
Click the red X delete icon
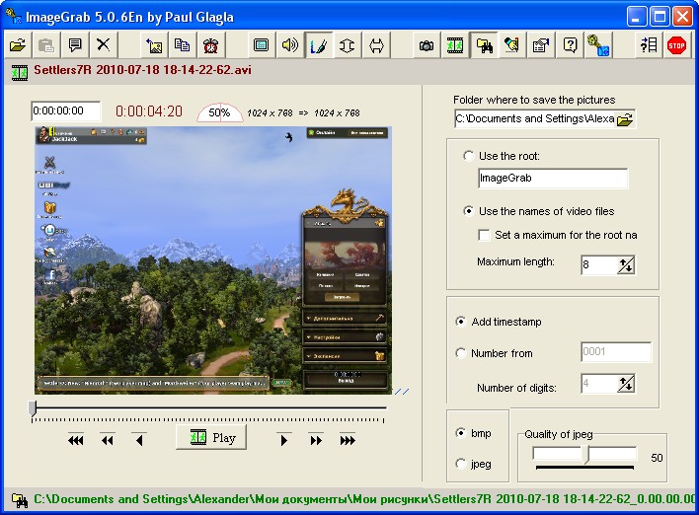pos(103,45)
